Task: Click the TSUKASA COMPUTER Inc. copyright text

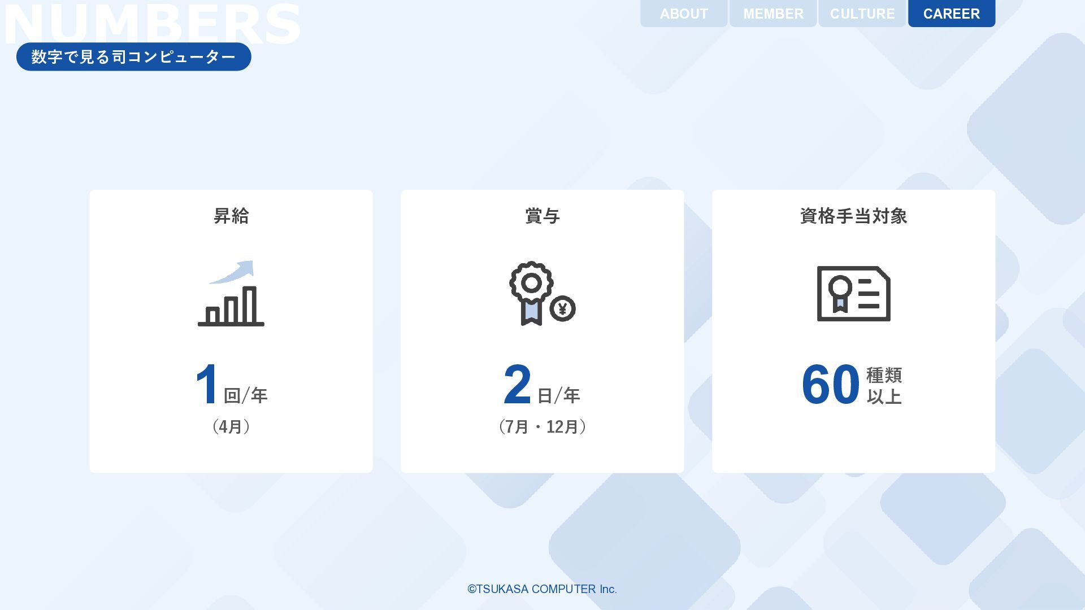Action: [542, 589]
